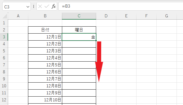Select empty 曜日 cell beside 12月5日
The width and height of the screenshot is (183, 105).
click(x=79, y=65)
